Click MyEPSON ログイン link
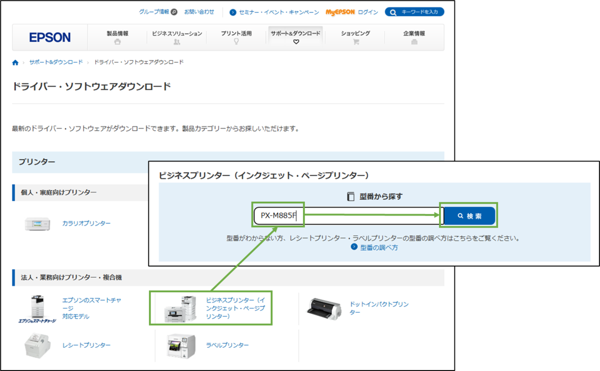Image resolution: width=600 pixels, height=371 pixels. point(351,12)
